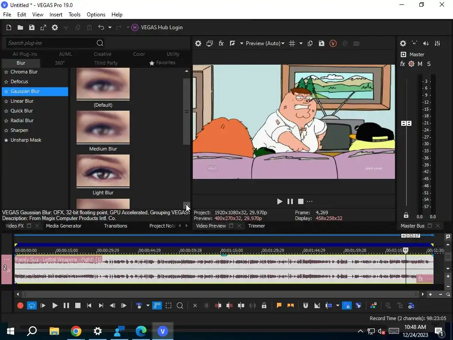Click the downmix output icon in Master Bus
This screenshot has height=340, width=453.
click(x=415, y=43)
